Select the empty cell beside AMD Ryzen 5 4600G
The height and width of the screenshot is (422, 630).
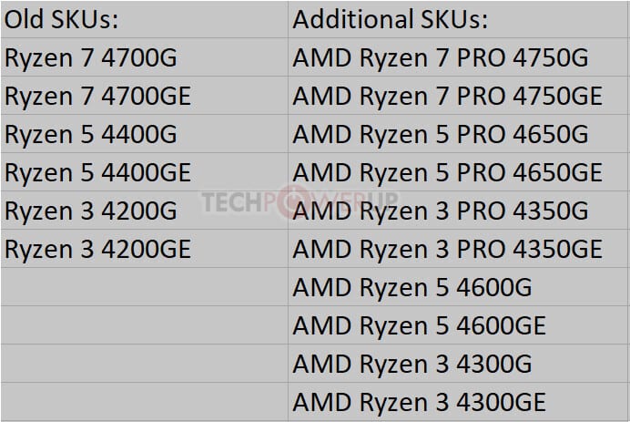144,287
